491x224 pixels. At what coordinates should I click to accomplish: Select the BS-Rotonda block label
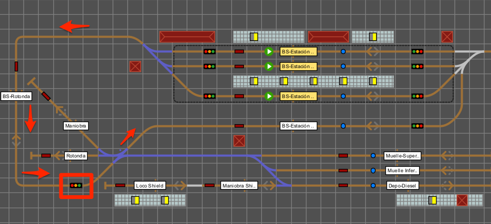point(16,96)
